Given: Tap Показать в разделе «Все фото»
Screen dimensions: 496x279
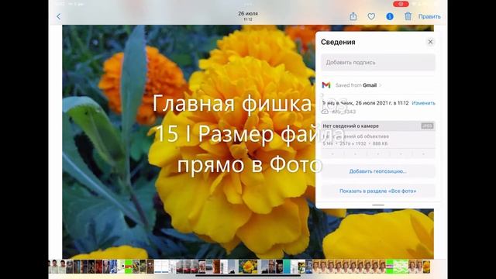Looking at the screenshot, I should (378, 191).
